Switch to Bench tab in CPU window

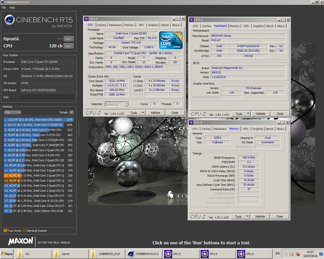pyautogui.click(x=165, y=25)
